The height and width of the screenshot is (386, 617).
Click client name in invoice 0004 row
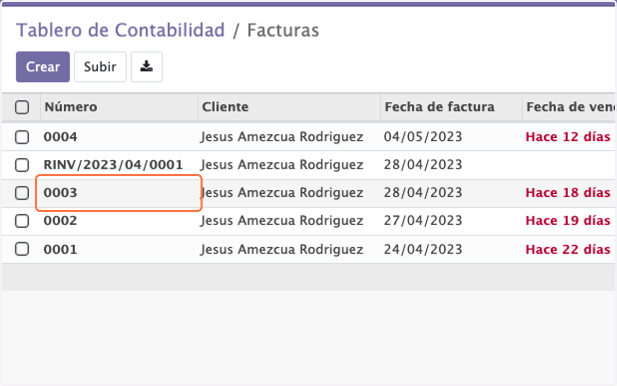pyautogui.click(x=282, y=137)
